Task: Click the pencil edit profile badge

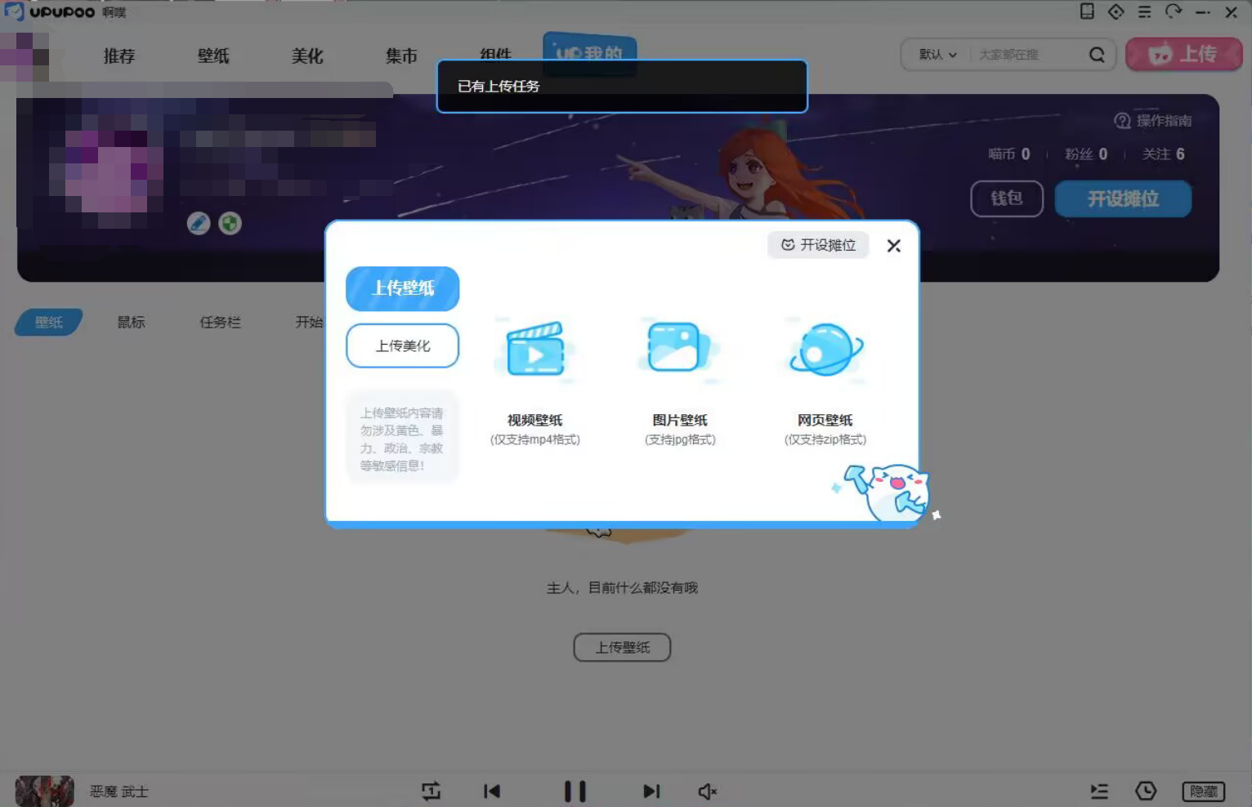Action: [x=199, y=223]
